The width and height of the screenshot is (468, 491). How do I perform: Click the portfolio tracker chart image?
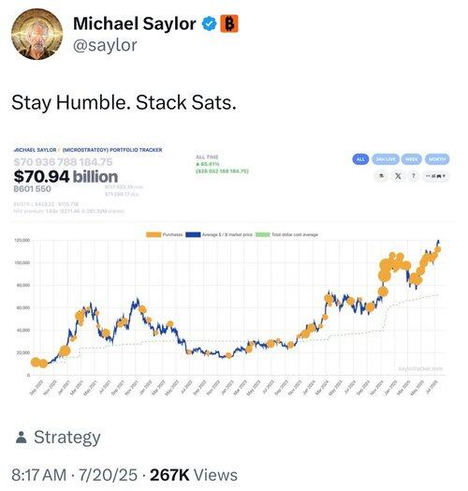tap(234, 269)
